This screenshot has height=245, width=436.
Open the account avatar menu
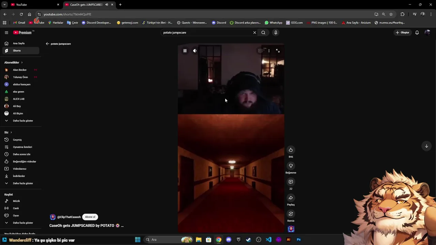click(427, 33)
